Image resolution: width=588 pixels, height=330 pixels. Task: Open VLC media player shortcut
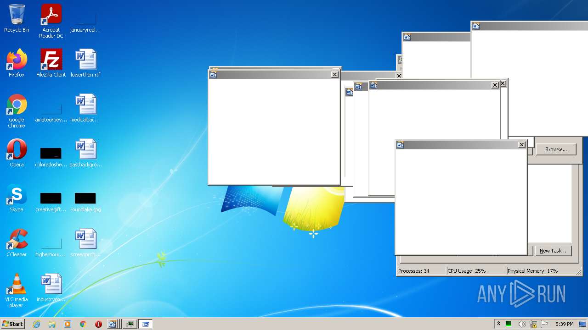click(17, 291)
